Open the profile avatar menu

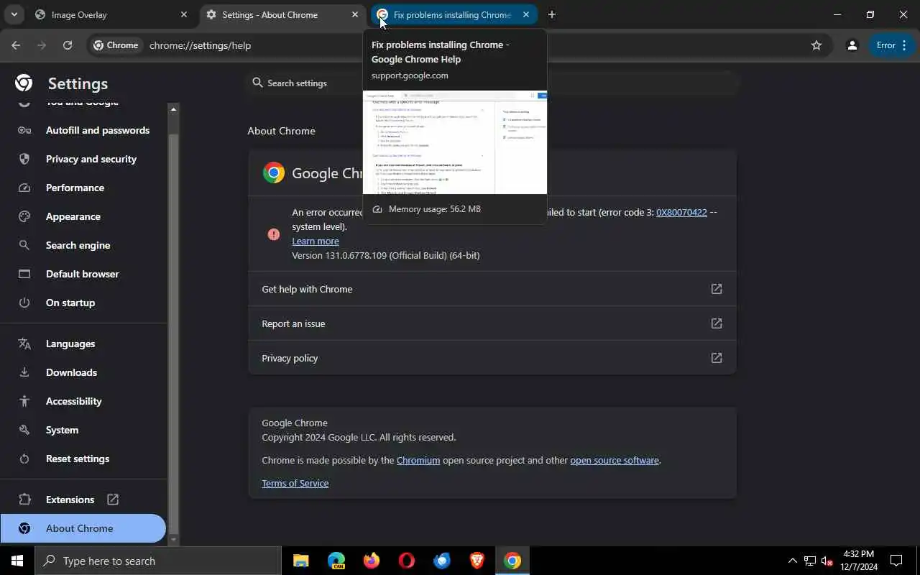point(852,45)
